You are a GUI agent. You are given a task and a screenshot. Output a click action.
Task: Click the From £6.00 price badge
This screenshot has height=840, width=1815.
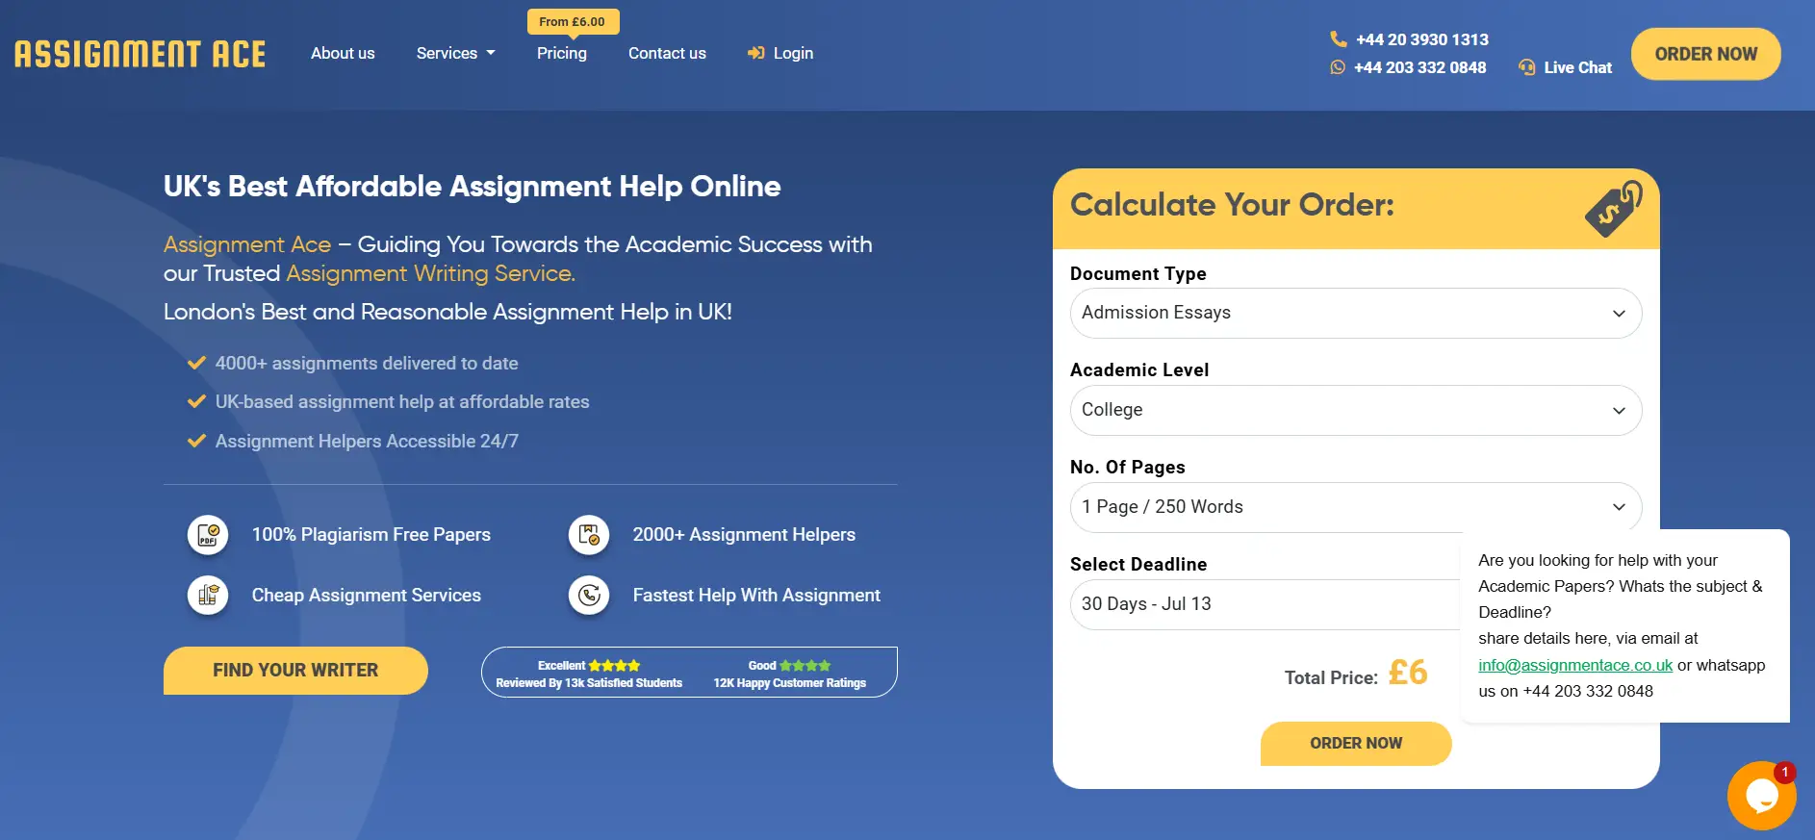click(x=573, y=21)
